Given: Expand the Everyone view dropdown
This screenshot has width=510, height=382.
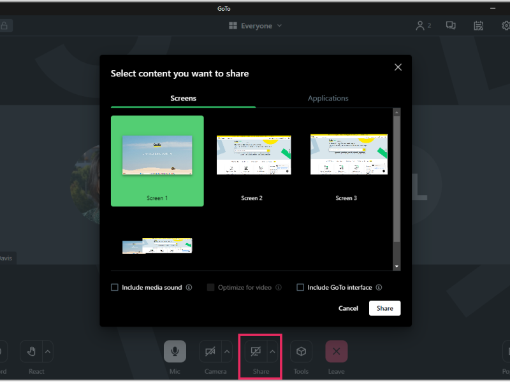Looking at the screenshot, I should point(256,25).
